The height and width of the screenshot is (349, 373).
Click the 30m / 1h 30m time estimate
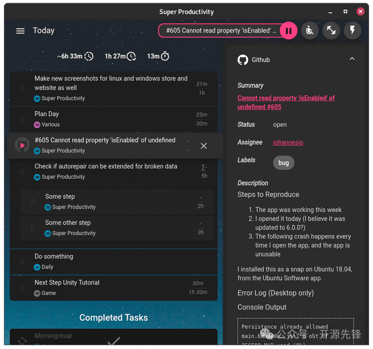pyautogui.click(x=198, y=288)
